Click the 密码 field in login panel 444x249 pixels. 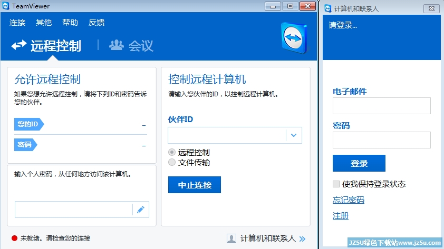click(x=382, y=140)
